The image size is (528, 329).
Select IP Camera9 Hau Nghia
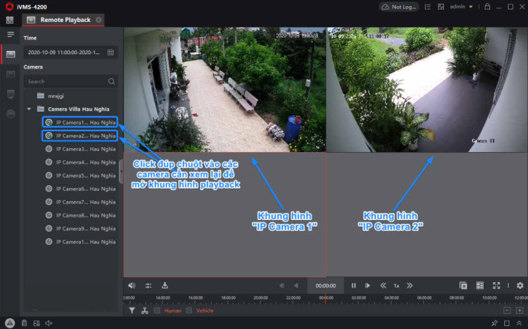pyautogui.click(x=80, y=229)
